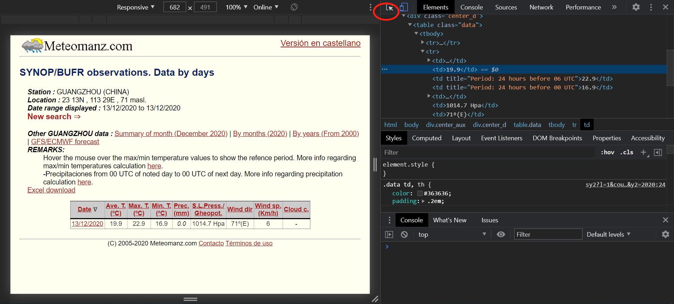Open console settings gear icon

[666, 234]
